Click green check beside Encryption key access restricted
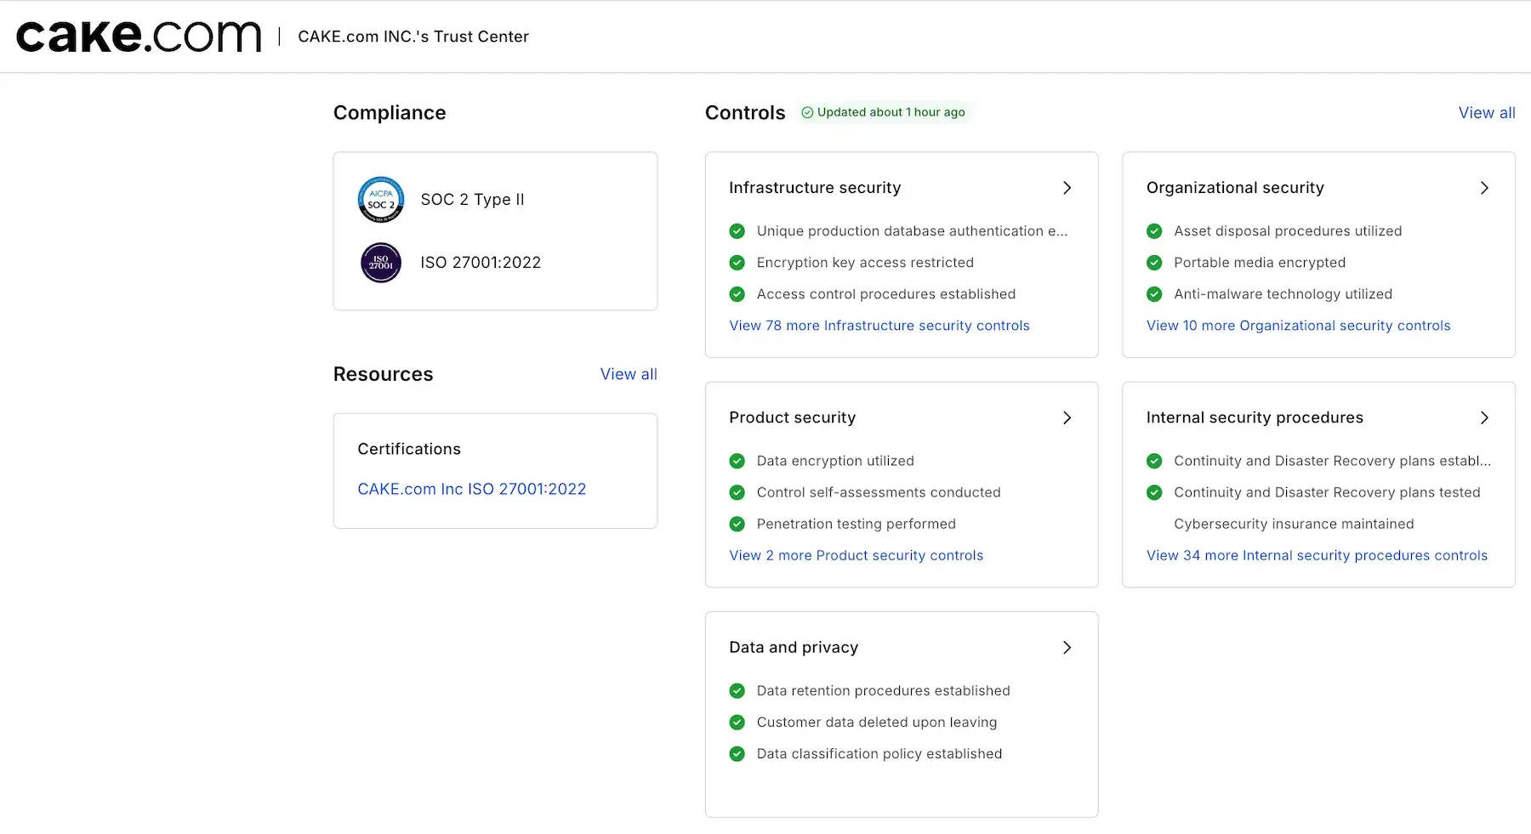The height and width of the screenshot is (834, 1531). 737,263
